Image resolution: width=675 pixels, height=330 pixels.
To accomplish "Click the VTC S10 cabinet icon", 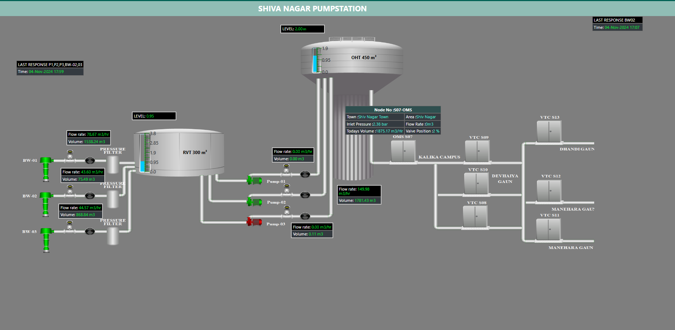I will (x=476, y=184).
